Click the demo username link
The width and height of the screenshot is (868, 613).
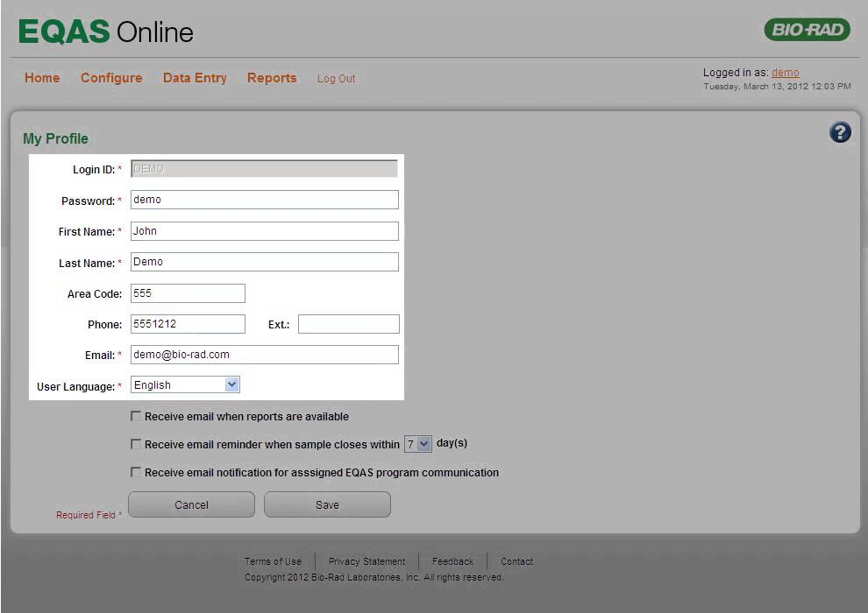tap(785, 73)
